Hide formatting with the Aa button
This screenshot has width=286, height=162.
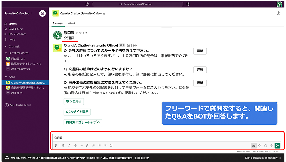[253, 145]
